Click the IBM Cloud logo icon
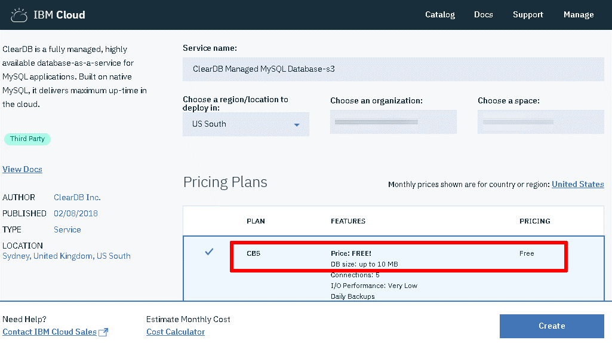612x343 pixels. click(x=19, y=15)
